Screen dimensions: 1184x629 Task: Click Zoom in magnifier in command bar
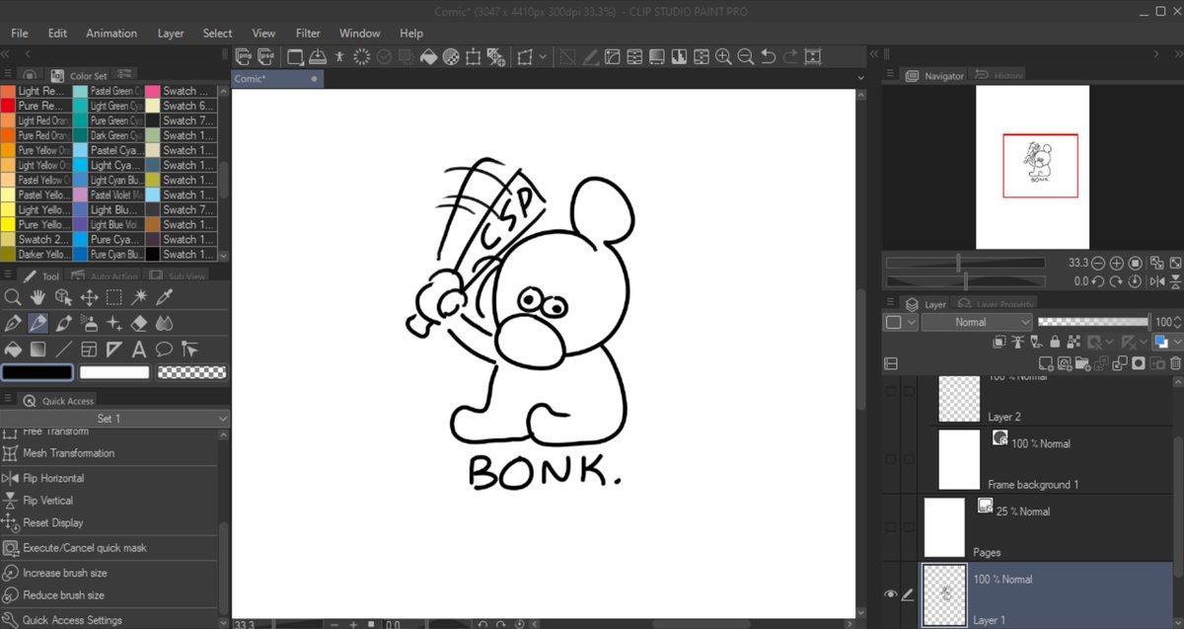[x=723, y=56]
